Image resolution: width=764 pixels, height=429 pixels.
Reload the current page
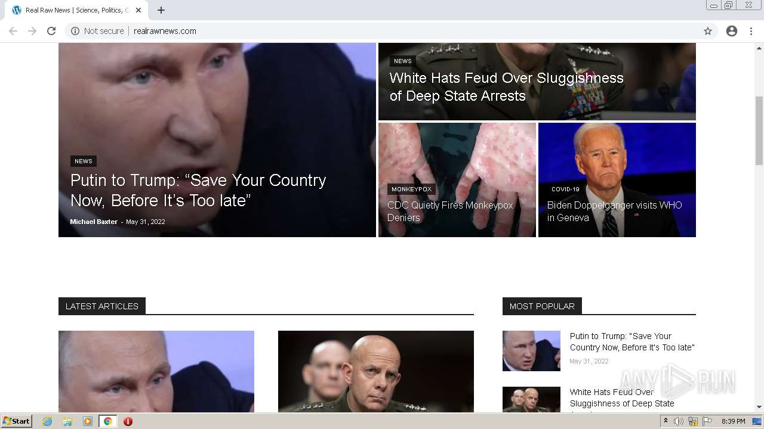[51, 31]
